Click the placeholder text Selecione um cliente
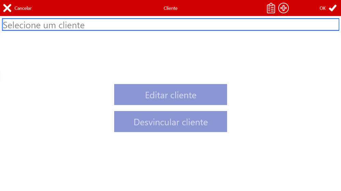 44,25
